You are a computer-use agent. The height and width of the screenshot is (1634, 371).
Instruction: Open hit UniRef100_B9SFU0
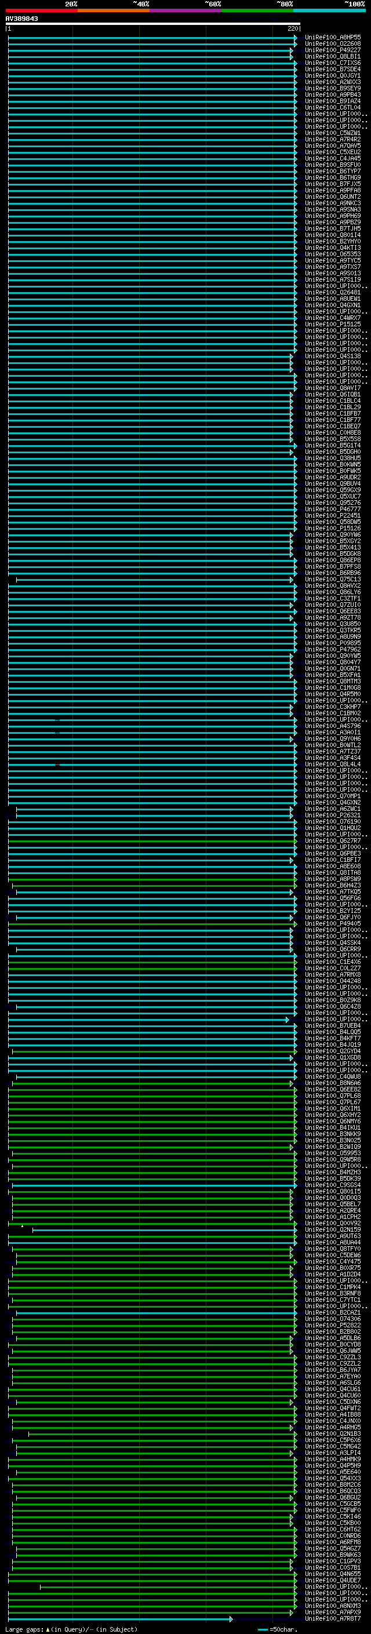332,165
